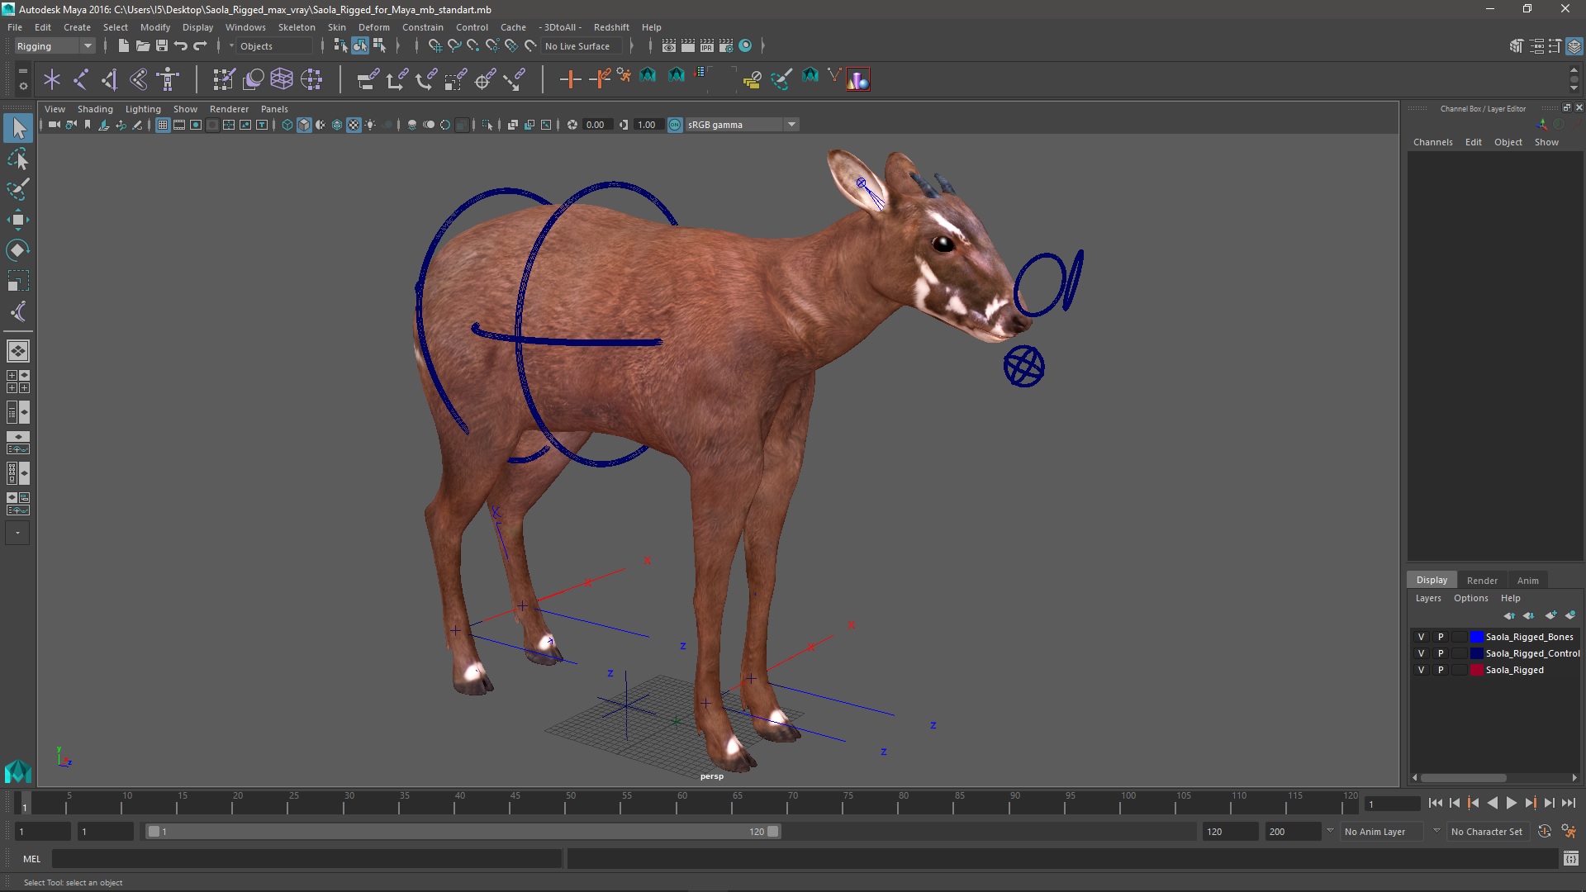This screenshot has height=892, width=1586.
Task: Click the Create Locator shelf icon
Action: click(52, 79)
